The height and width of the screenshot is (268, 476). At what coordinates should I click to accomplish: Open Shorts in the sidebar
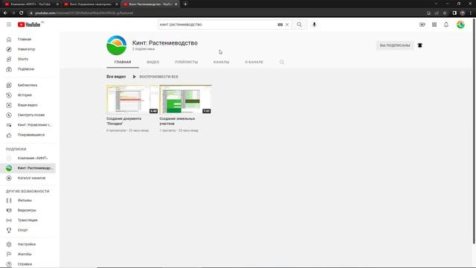tap(28, 60)
